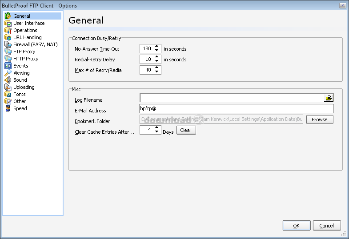This screenshot has width=349, height=239.
Task: Open Speed options page
Action: pos(20,108)
